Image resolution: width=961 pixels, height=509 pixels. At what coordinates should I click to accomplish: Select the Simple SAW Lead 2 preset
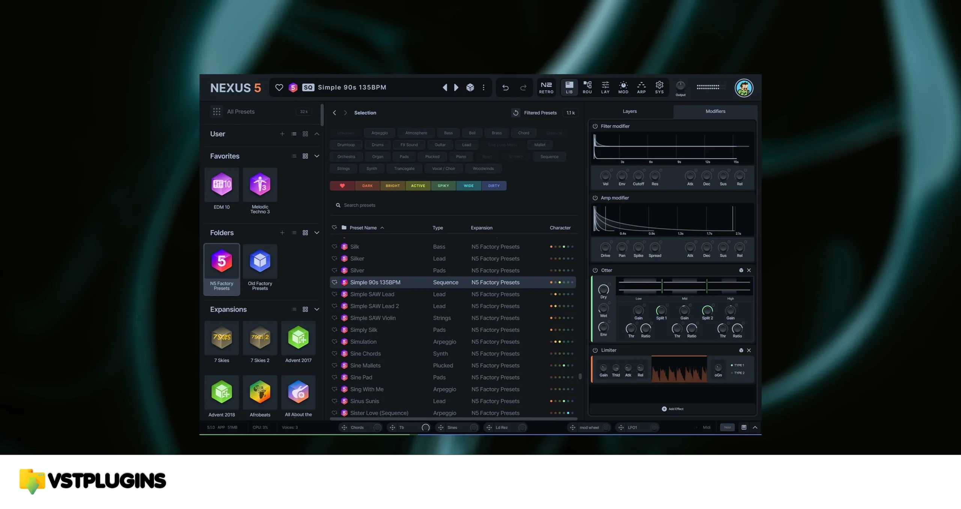[x=453, y=306]
